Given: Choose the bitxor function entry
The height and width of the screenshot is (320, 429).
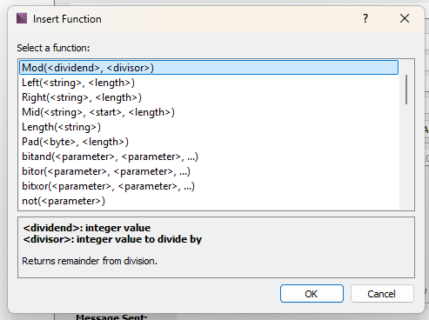Looking at the screenshot, I should 209,186.
